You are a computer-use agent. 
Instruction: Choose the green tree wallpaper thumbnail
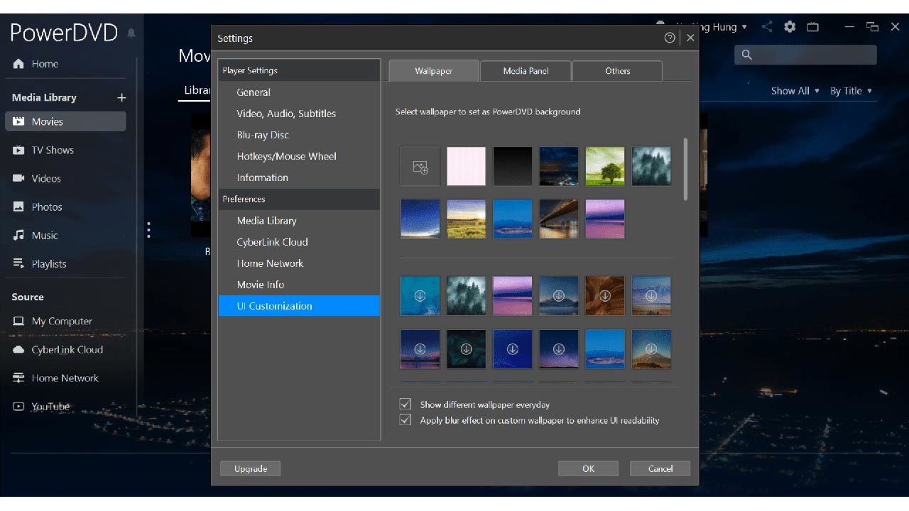point(605,167)
